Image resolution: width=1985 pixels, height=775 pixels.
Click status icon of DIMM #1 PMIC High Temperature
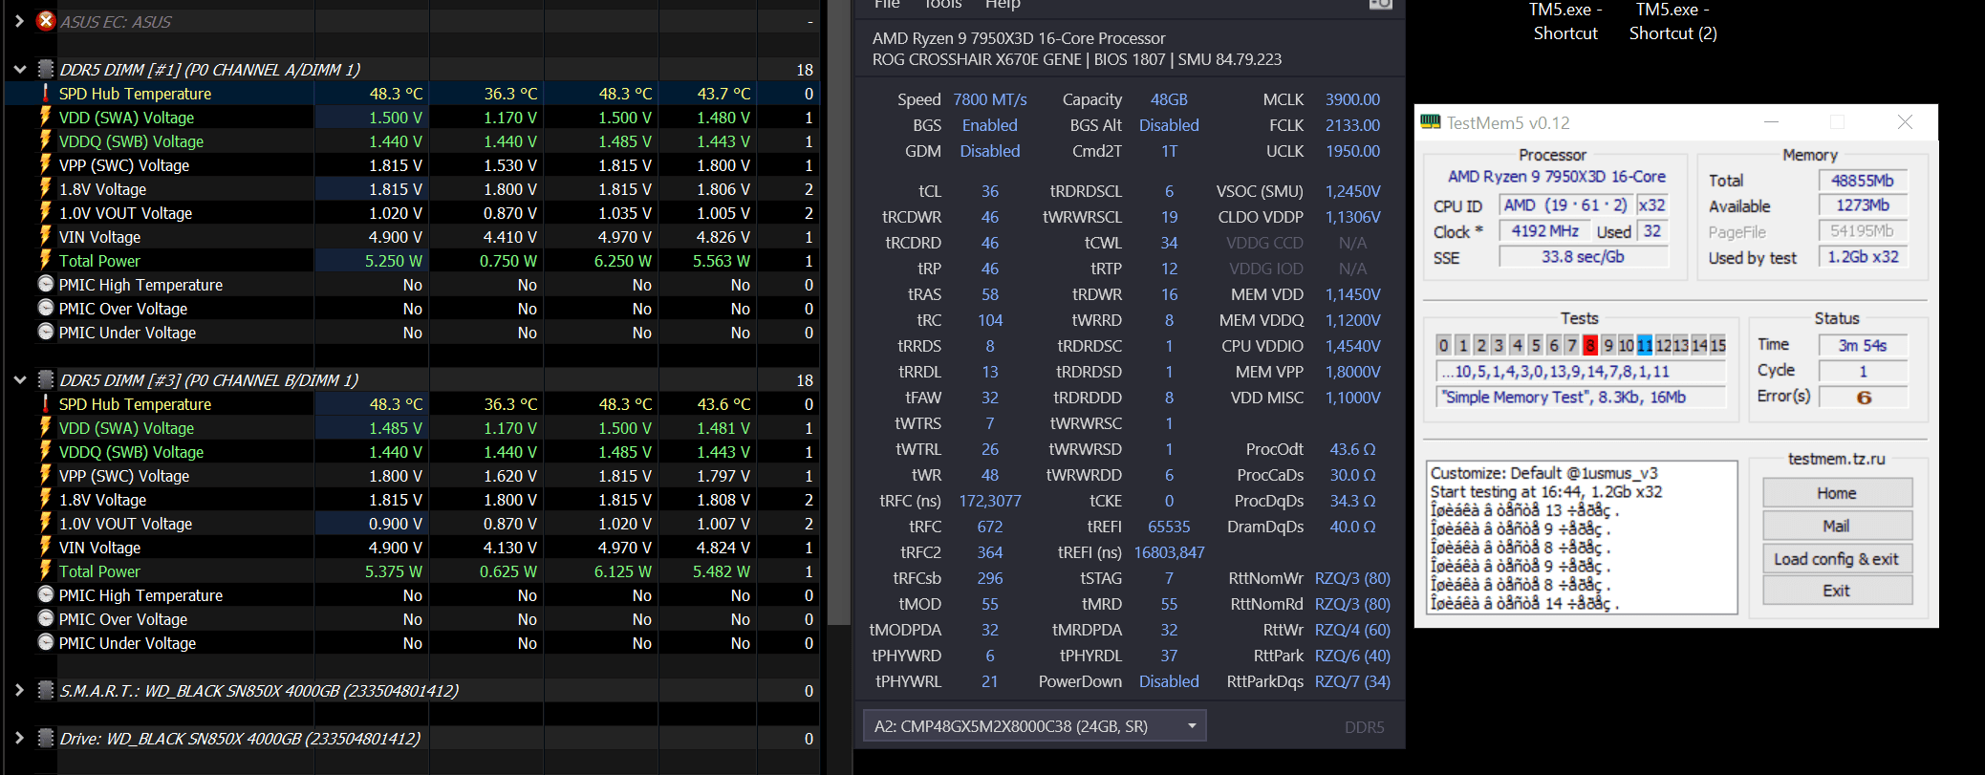click(45, 284)
